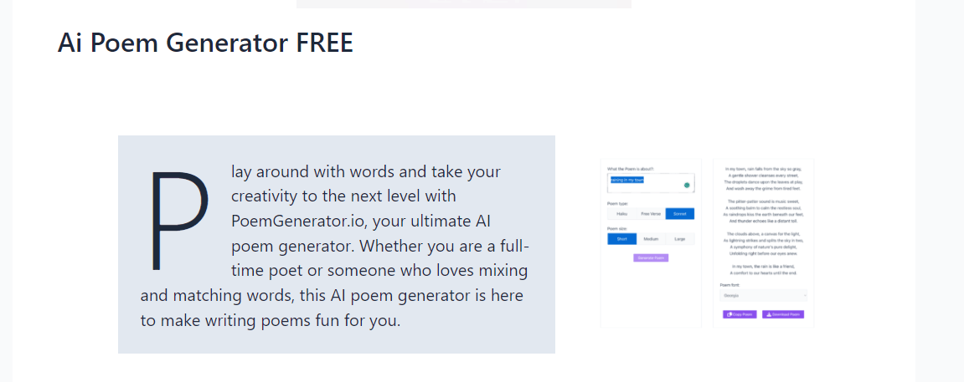Click the copy icon on Copy Poem
The width and height of the screenshot is (964, 382).
click(x=729, y=314)
